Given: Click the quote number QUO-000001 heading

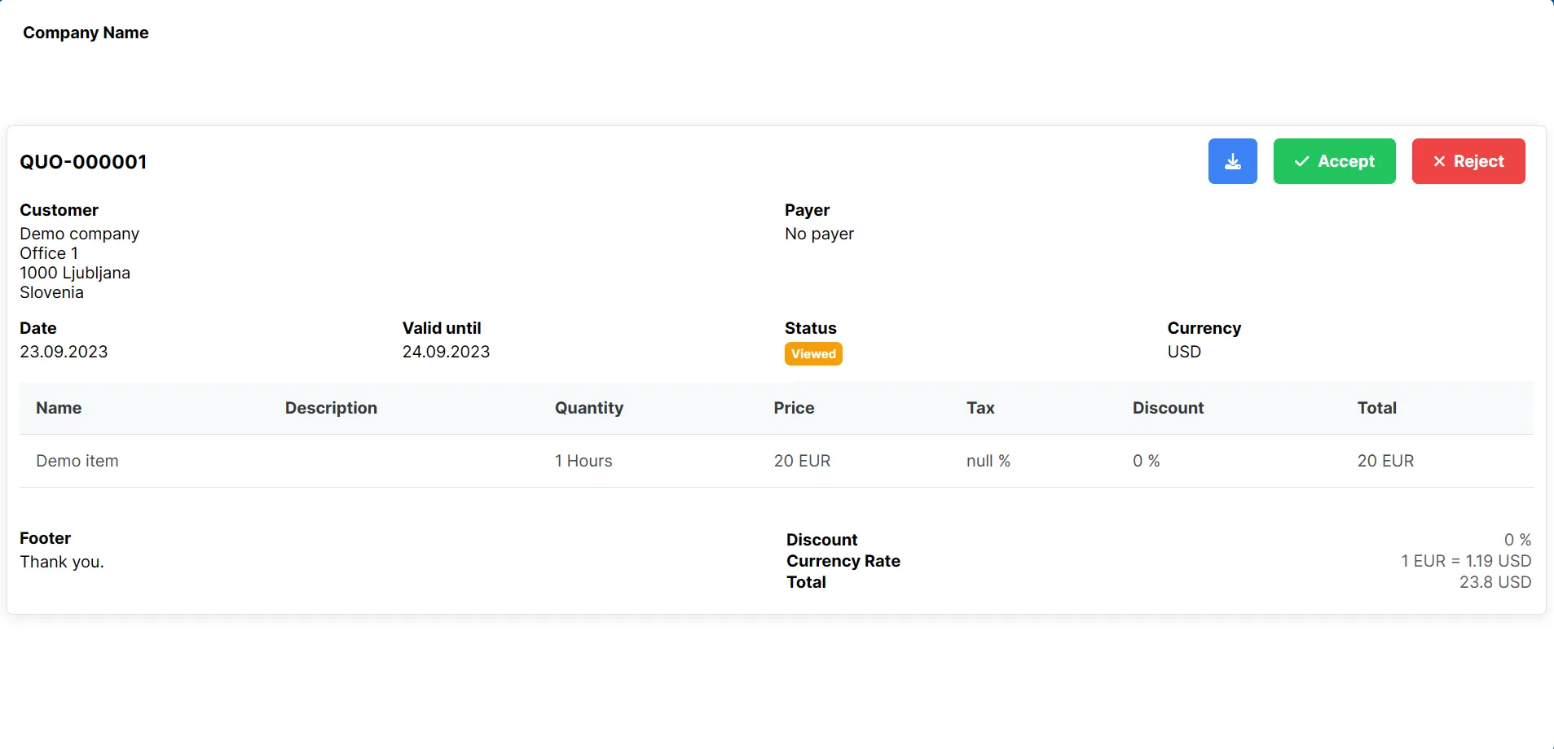Looking at the screenshot, I should (x=83, y=162).
